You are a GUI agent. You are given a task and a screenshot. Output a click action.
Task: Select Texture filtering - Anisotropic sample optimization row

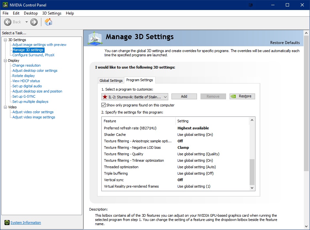[x=176, y=141]
